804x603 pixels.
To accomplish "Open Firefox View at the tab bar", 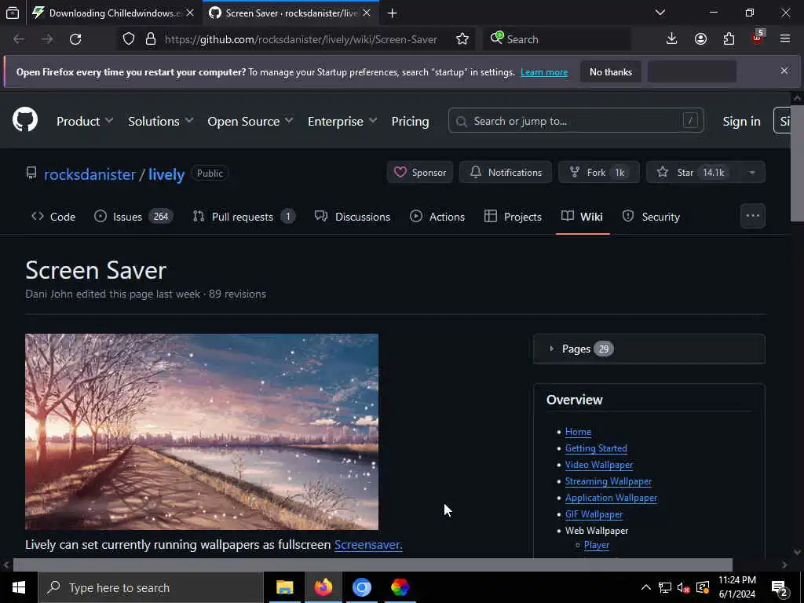I will [x=13, y=13].
